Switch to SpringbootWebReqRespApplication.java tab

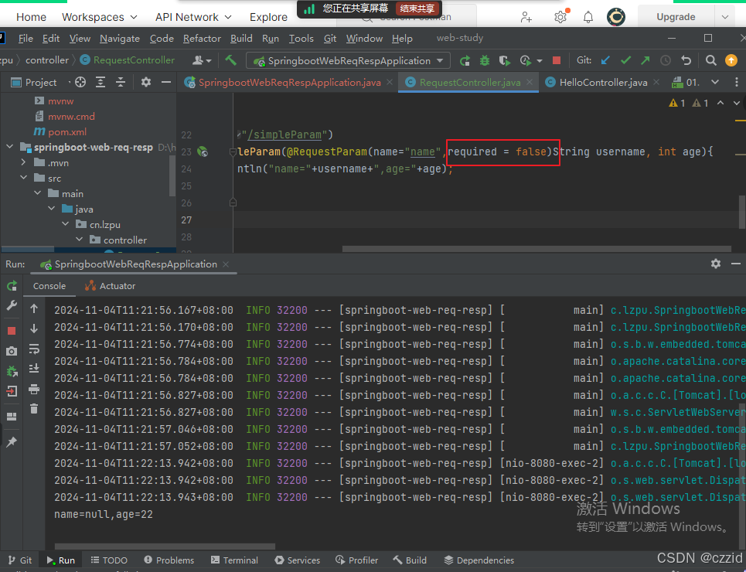tap(289, 83)
